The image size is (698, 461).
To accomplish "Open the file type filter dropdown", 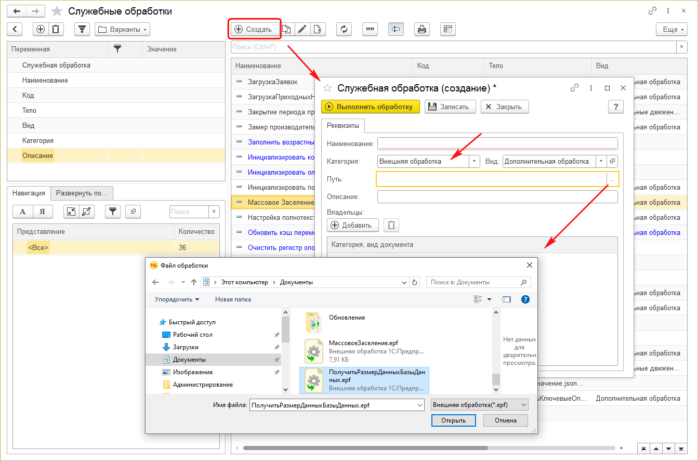I will pyautogui.click(x=480, y=404).
